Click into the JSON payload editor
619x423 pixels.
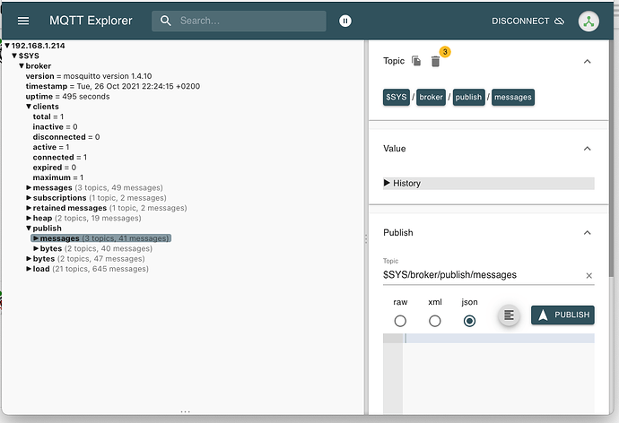point(498,374)
